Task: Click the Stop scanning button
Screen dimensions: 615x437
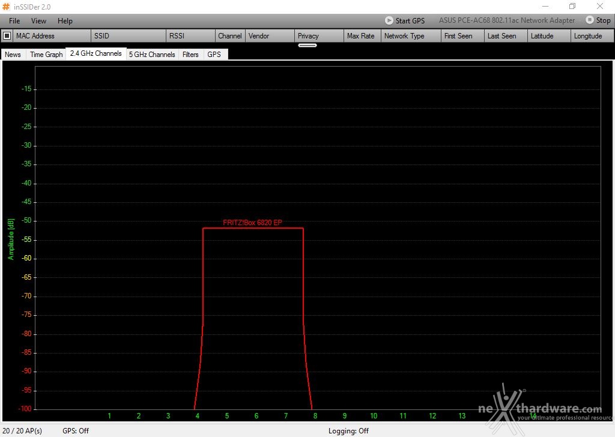Action: [598, 20]
